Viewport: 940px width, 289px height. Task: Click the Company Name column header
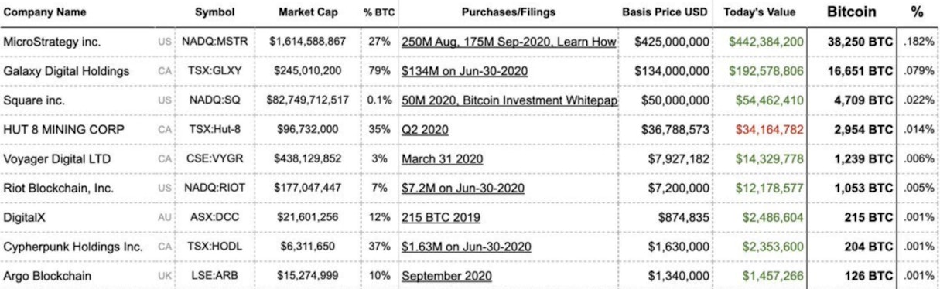(x=45, y=12)
